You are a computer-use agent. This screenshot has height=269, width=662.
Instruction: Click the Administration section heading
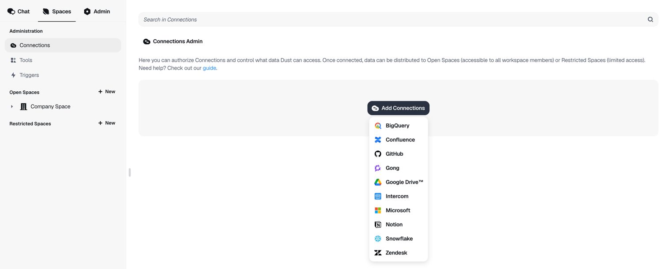click(x=26, y=31)
